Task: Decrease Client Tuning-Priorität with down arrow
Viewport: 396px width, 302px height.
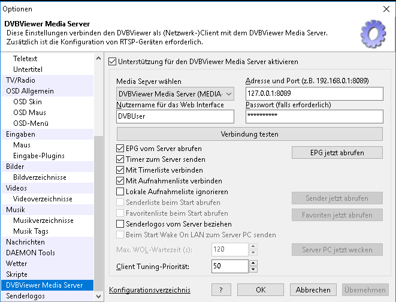Action: (253, 269)
